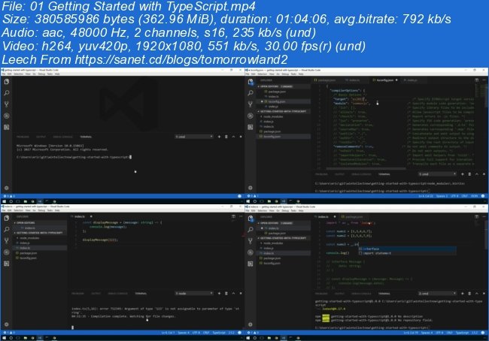Expand node_modules in the displayMessage code window
The image size is (489, 341).
click(x=29, y=238)
